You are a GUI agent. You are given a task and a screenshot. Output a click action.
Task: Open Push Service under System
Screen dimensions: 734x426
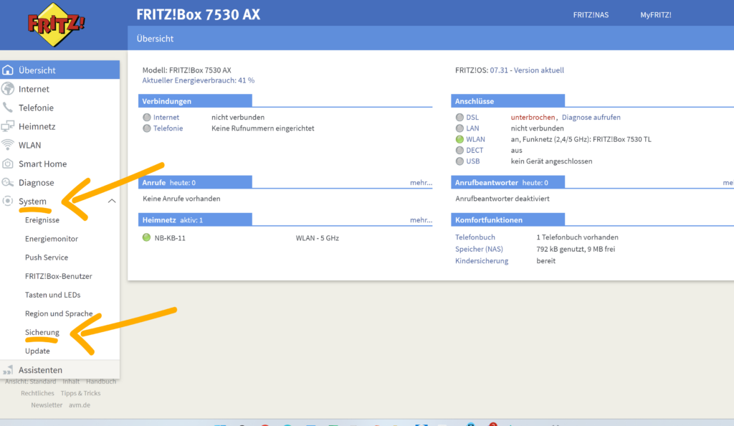[47, 257]
